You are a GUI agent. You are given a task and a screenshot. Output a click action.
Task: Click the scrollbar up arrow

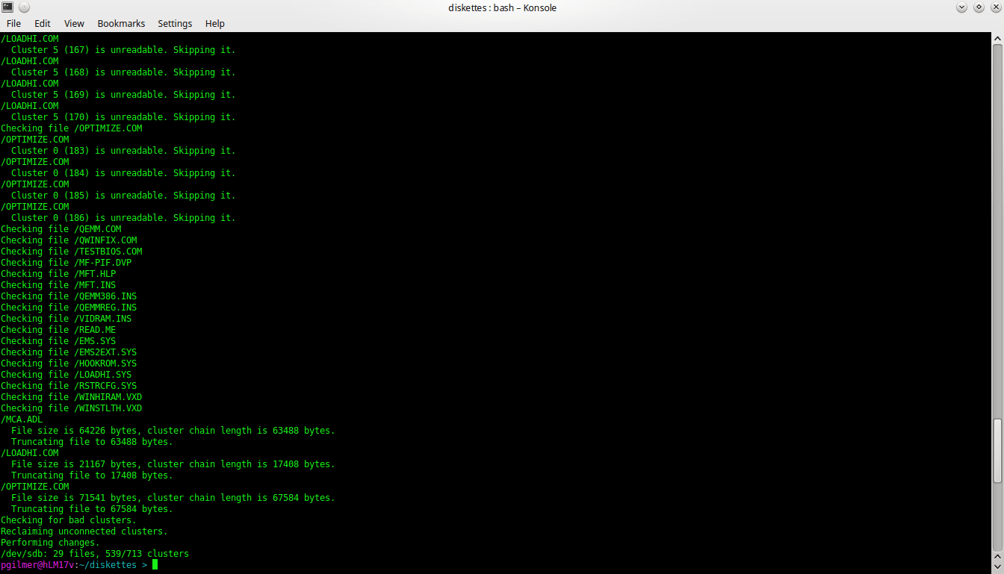point(998,37)
